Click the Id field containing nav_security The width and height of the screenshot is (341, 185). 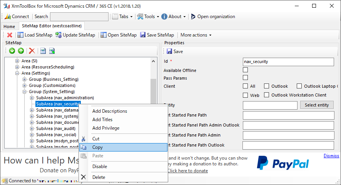(288, 62)
